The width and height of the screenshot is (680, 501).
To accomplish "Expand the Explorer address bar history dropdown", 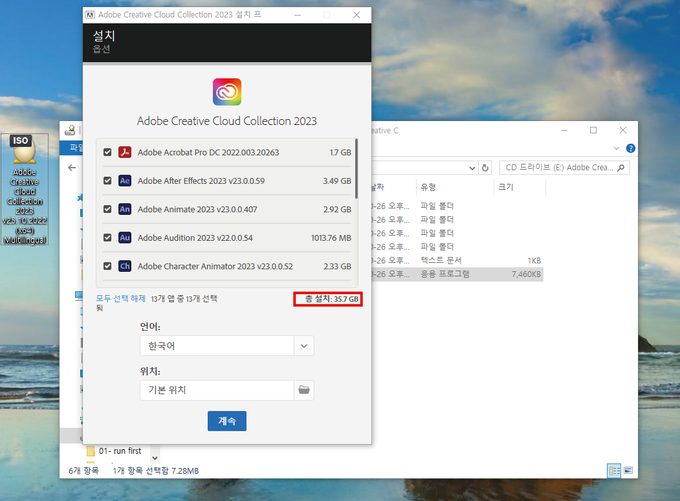I will [x=472, y=168].
